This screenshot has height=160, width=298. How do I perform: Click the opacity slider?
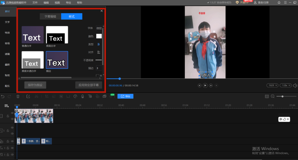point(99,60)
